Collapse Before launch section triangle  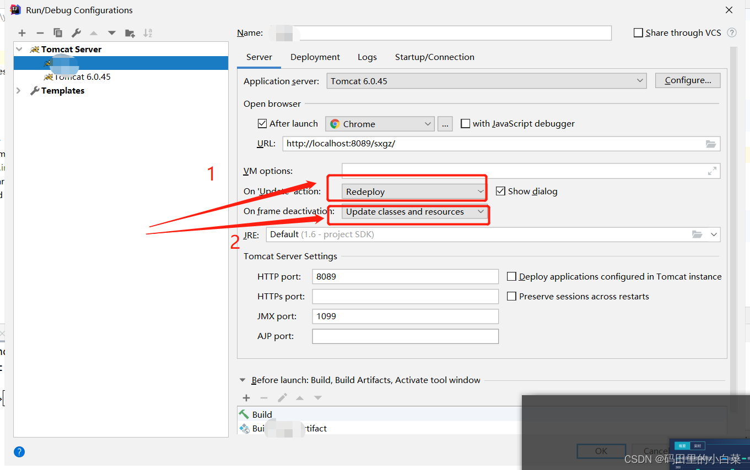[242, 380]
